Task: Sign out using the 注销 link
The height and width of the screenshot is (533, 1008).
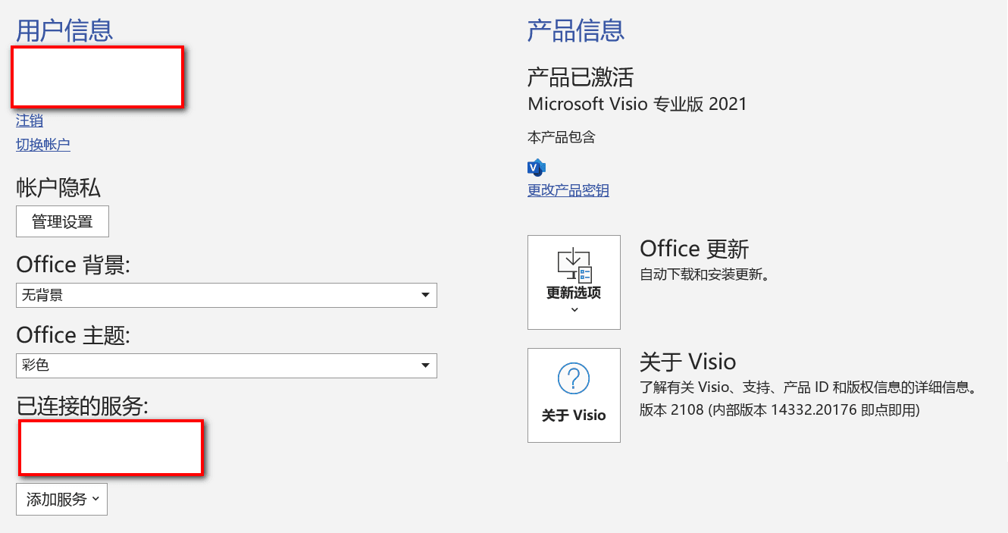Action: pyautogui.click(x=30, y=121)
